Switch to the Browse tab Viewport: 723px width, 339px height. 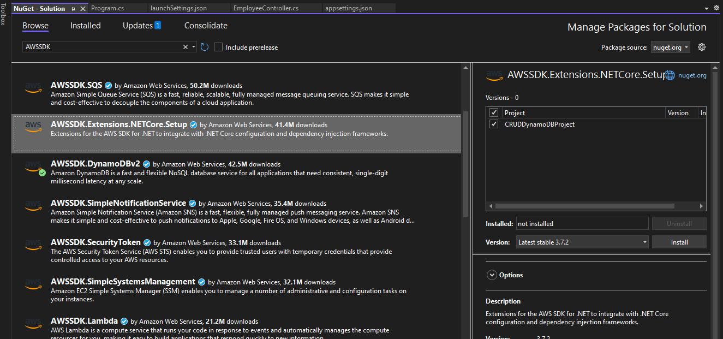point(35,26)
